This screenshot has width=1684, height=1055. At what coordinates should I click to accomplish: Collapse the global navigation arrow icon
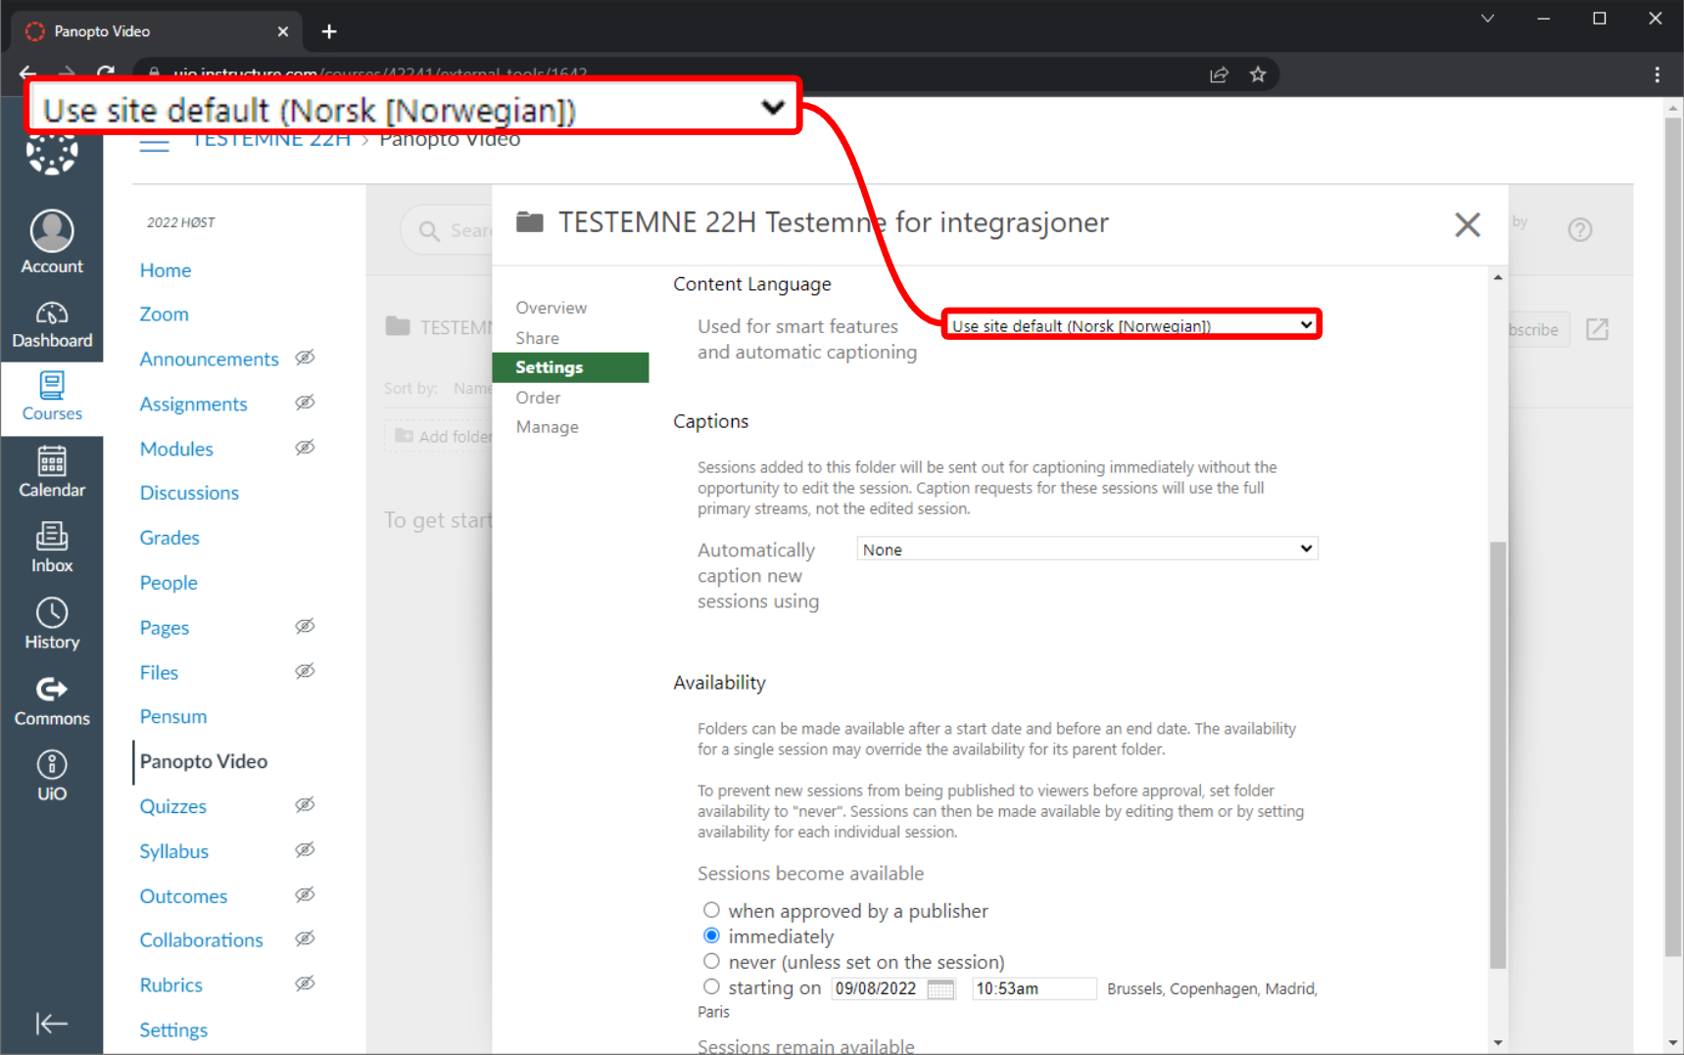[52, 1024]
